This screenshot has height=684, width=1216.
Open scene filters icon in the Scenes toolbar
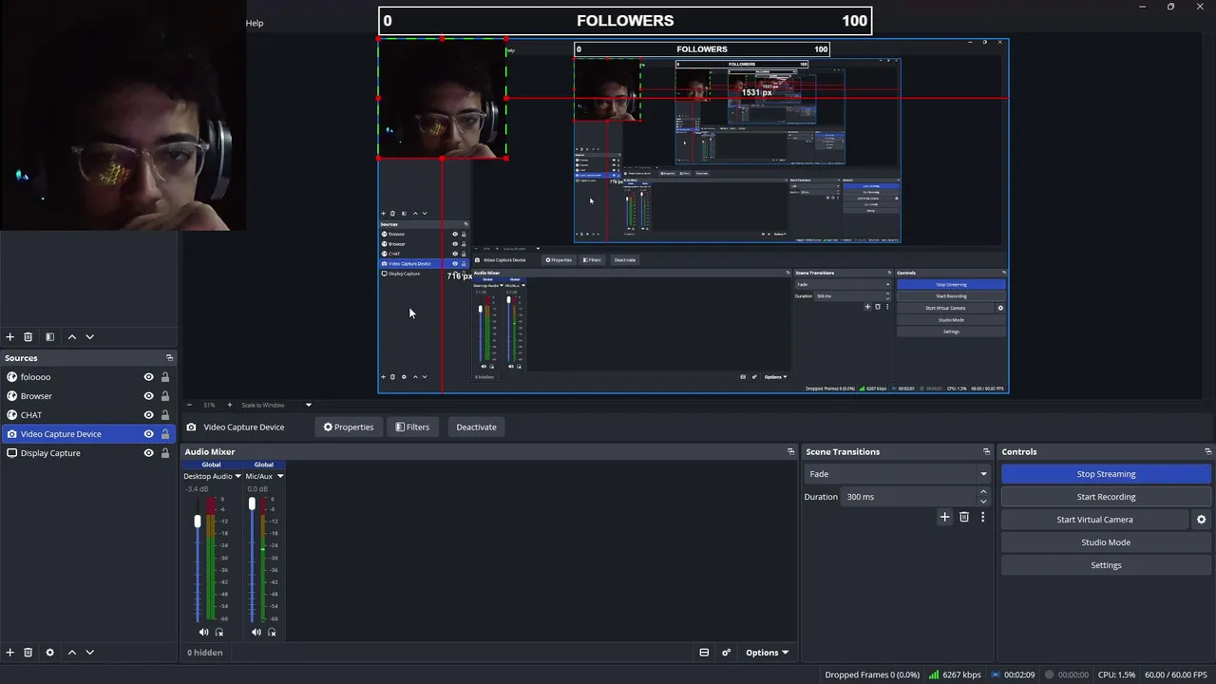click(49, 337)
